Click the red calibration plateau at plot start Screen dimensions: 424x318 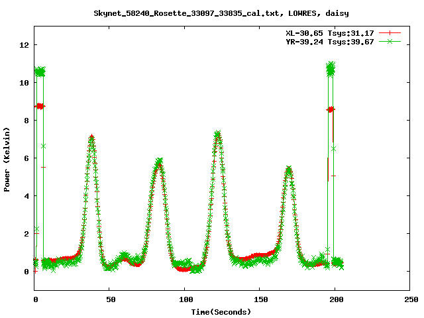pyautogui.click(x=40, y=106)
